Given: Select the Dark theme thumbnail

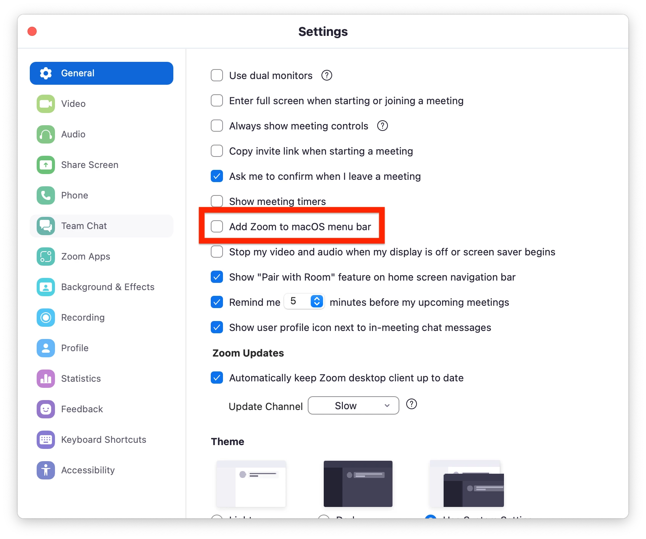Looking at the screenshot, I should pos(358,484).
